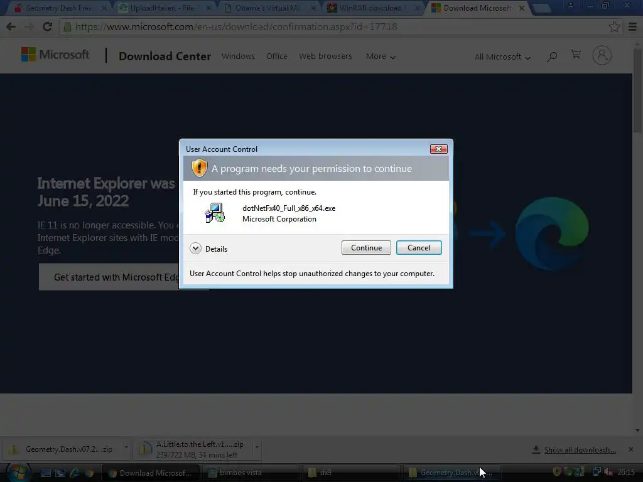Click the UAC shield warning icon
Image resolution: width=643 pixels, height=482 pixels.
coord(199,168)
